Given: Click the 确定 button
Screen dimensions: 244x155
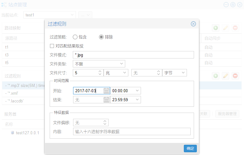Looking at the screenshot, I should point(190,149).
